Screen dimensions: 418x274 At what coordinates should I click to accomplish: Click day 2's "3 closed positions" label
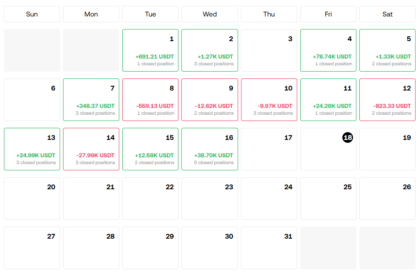(x=214, y=64)
